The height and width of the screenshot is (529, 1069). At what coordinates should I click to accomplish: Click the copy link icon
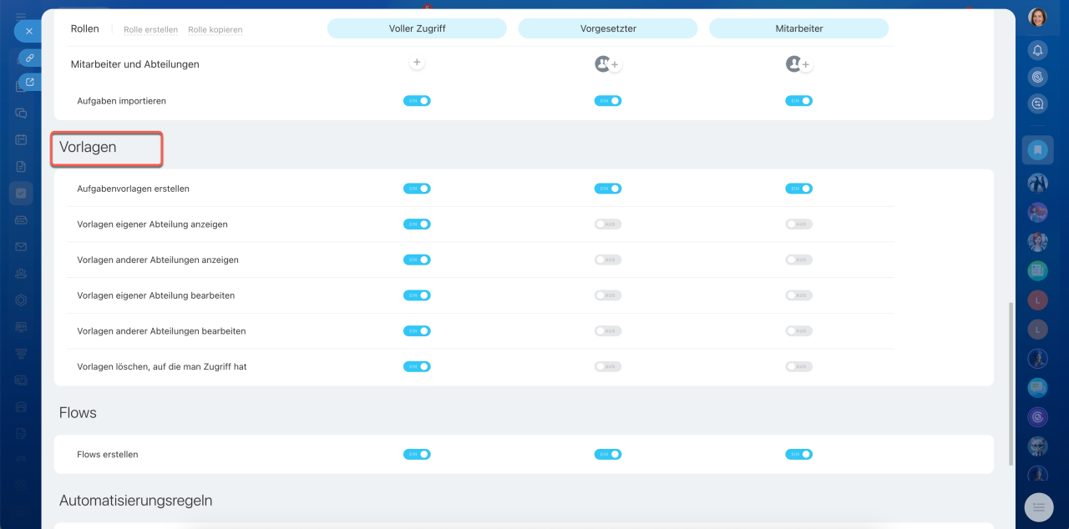[x=30, y=58]
